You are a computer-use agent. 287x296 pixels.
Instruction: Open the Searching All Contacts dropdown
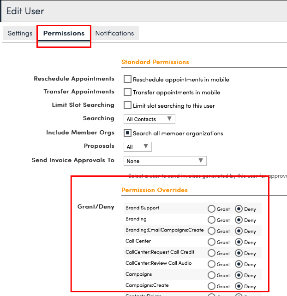coord(149,119)
